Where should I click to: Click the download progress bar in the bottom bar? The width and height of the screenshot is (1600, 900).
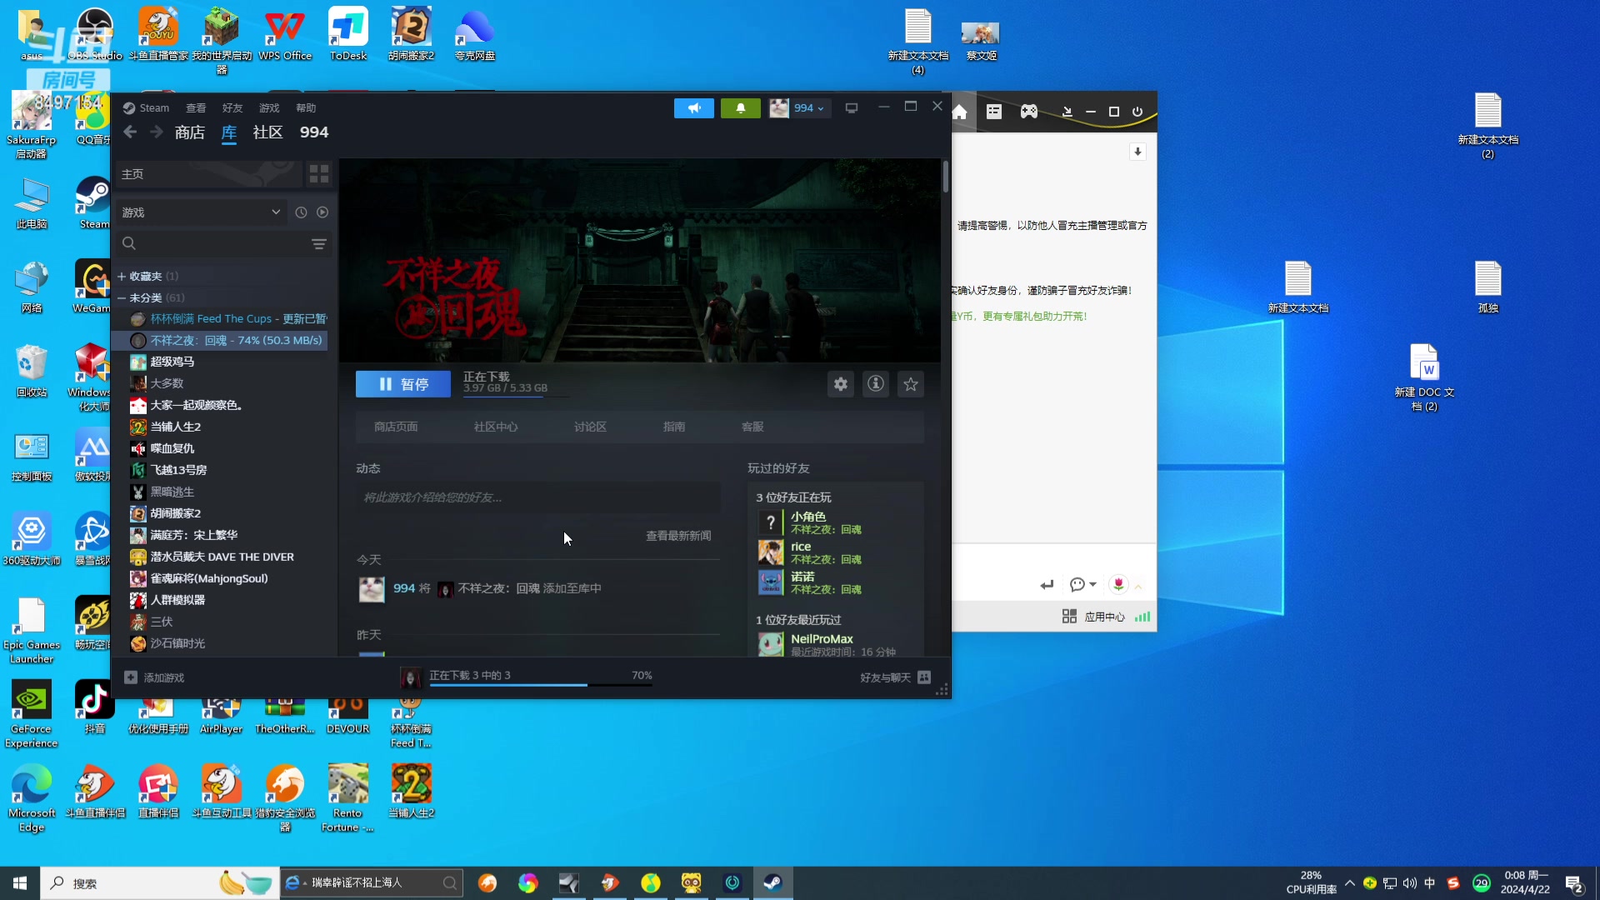pos(540,683)
